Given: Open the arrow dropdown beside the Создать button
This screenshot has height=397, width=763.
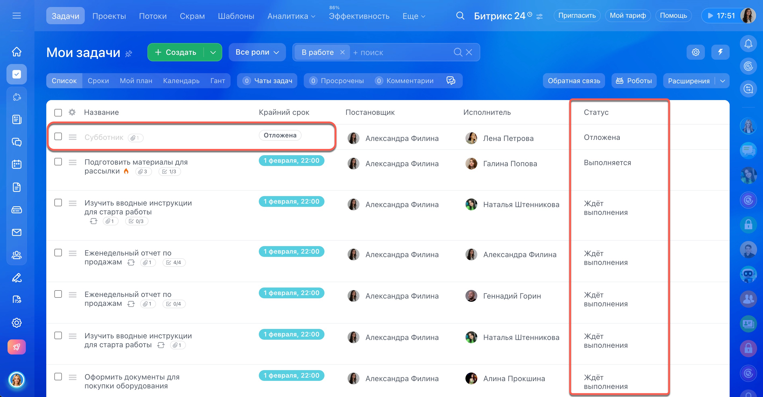Looking at the screenshot, I should click(x=213, y=52).
